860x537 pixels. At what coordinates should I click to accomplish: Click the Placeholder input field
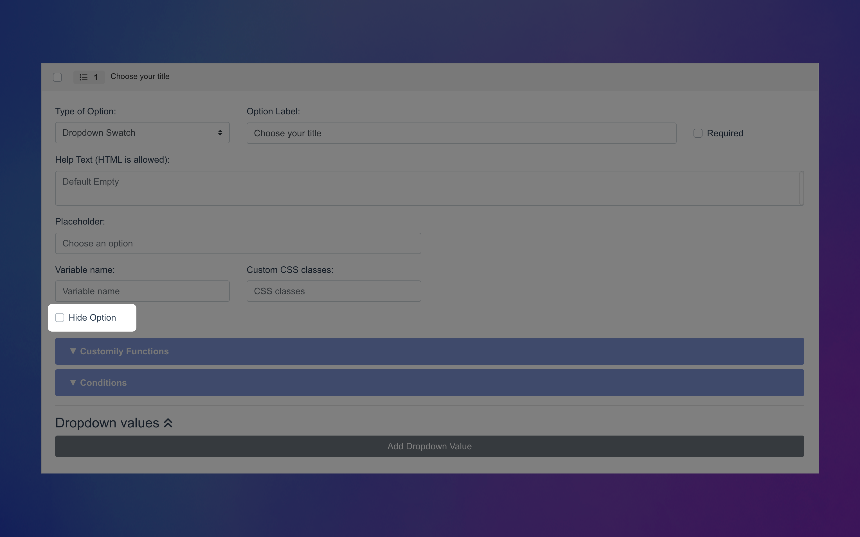pos(238,243)
